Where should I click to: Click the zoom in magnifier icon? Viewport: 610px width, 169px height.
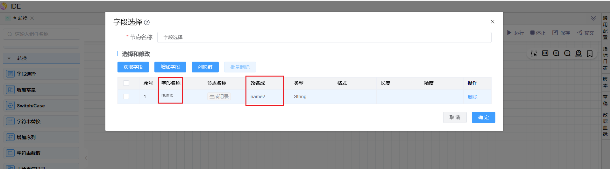pos(556,53)
